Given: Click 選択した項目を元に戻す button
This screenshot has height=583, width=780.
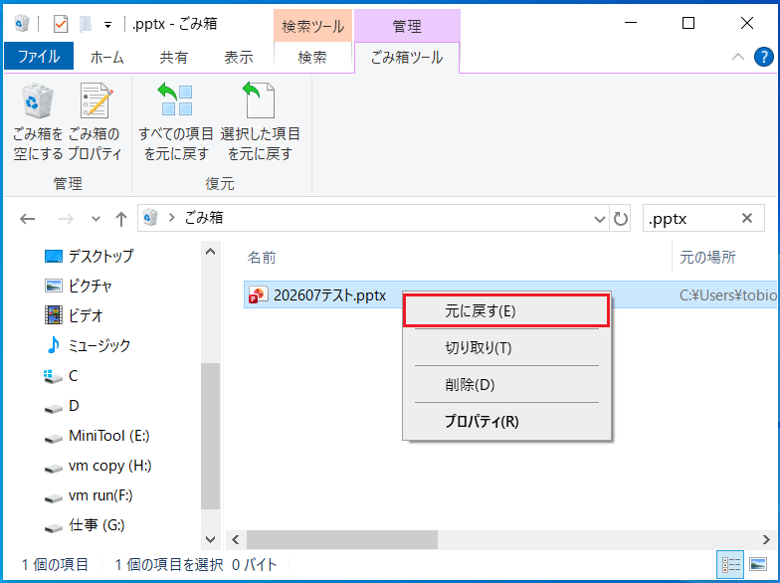Looking at the screenshot, I should [260, 121].
